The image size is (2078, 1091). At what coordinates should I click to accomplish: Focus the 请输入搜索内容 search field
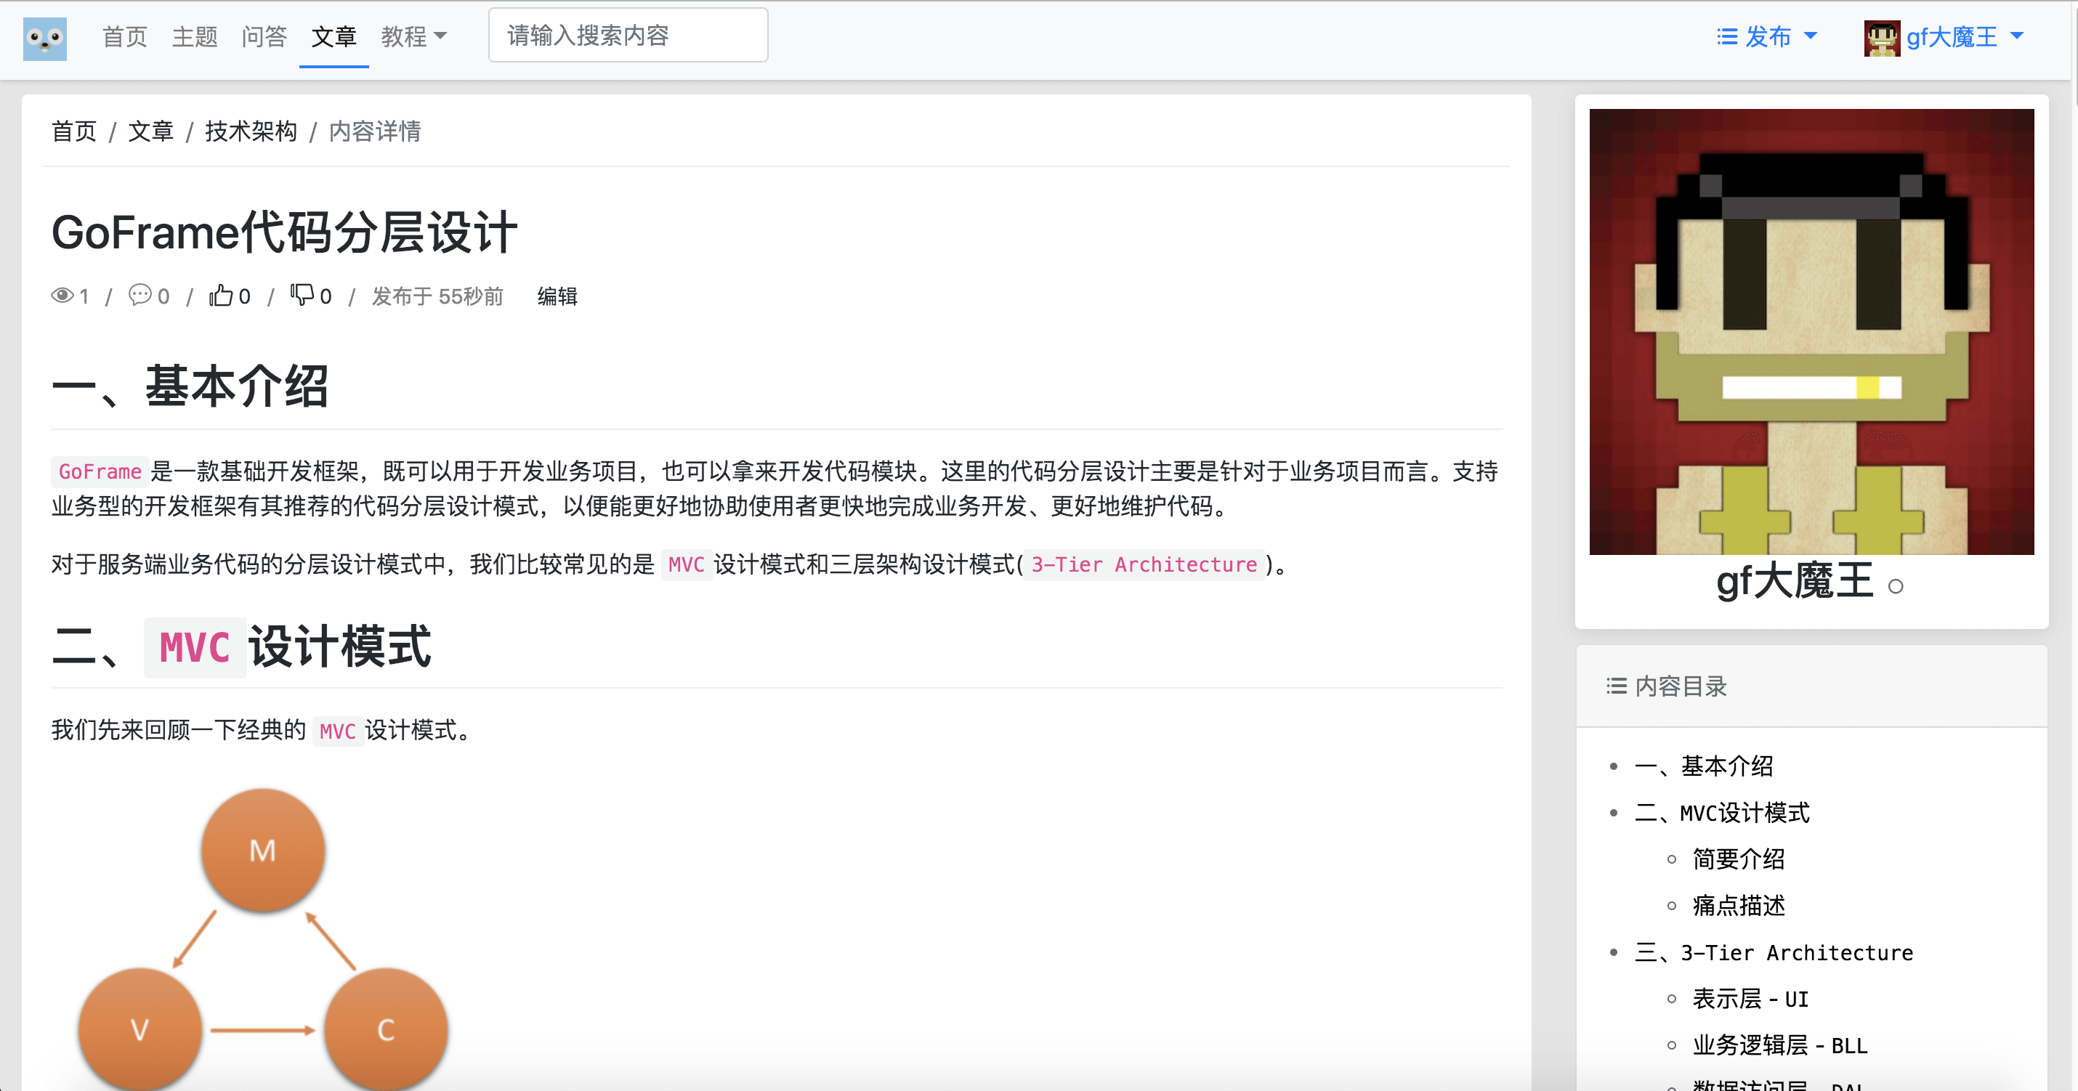click(x=628, y=36)
